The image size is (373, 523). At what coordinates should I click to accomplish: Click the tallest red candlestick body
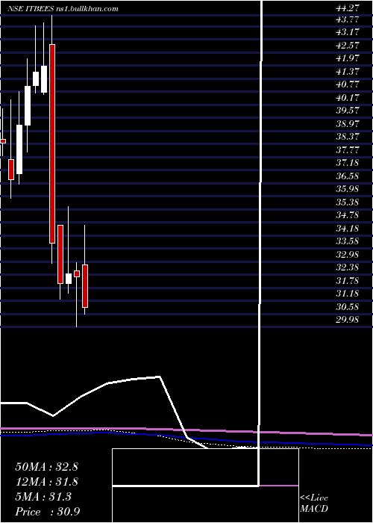tap(52, 143)
